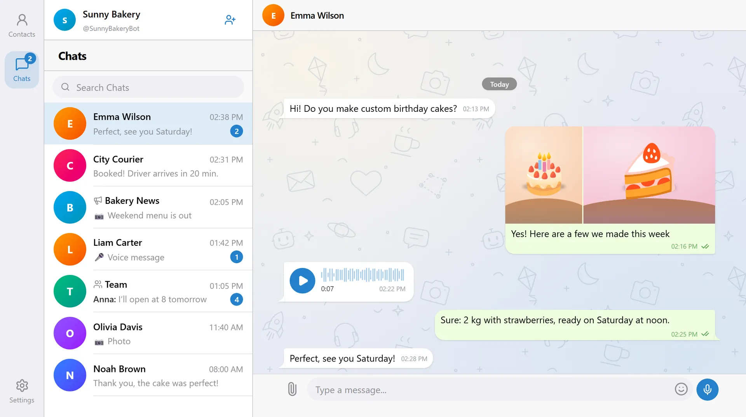
Task: Click Liam Carter avatar
Action: coord(70,250)
